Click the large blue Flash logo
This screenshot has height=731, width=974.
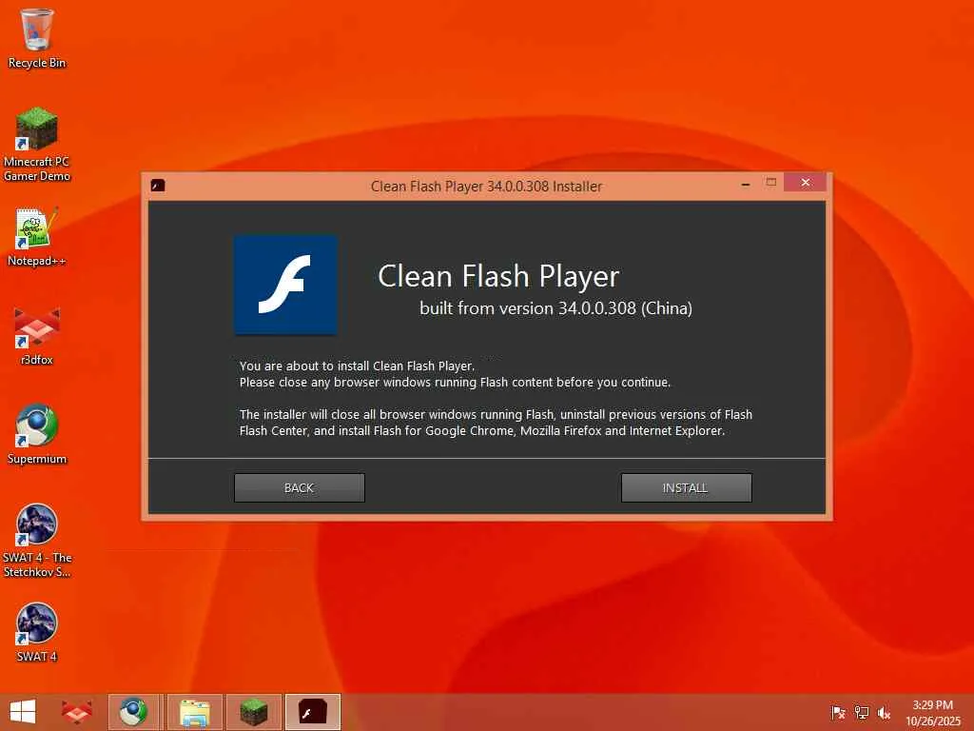(285, 285)
